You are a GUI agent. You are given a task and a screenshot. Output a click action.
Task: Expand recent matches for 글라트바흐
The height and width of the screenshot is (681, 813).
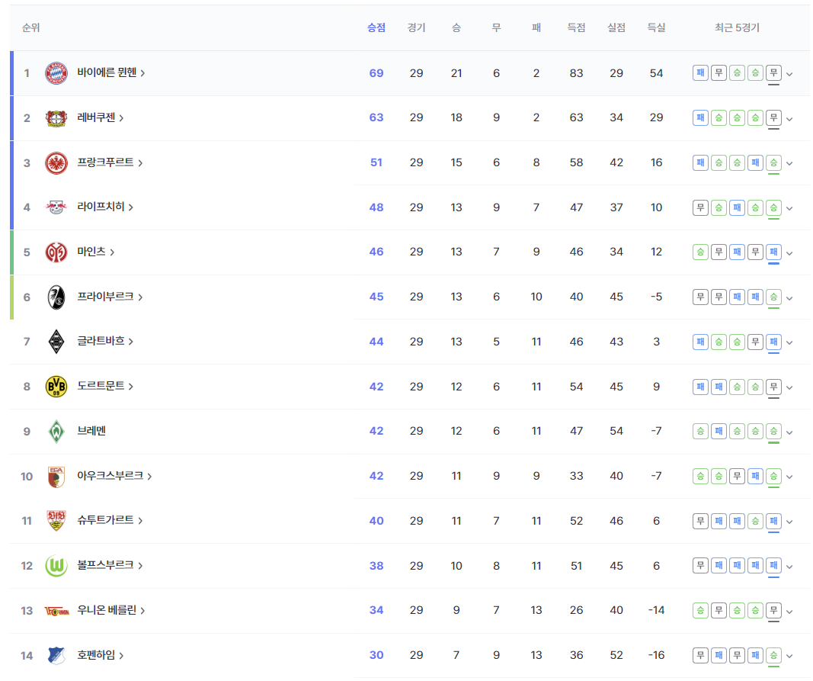point(789,342)
